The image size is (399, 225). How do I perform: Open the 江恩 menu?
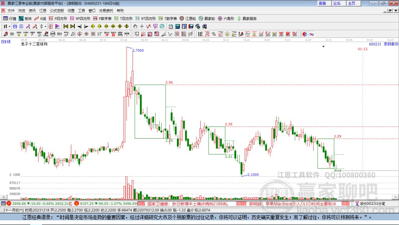[x=42, y=11]
